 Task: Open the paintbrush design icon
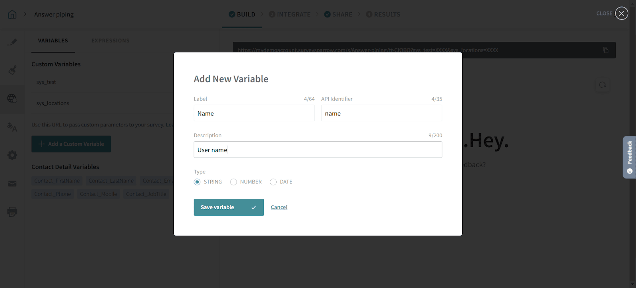pos(12,70)
